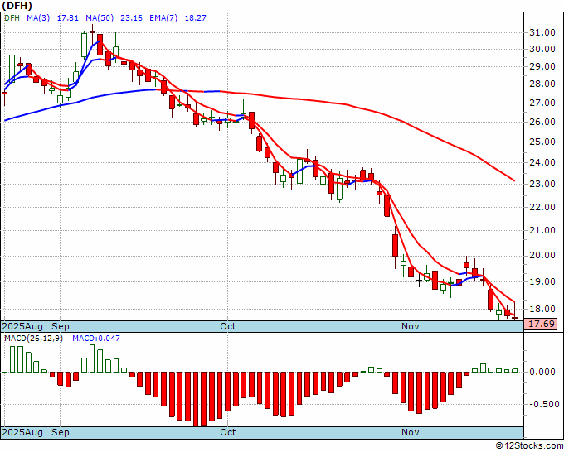This screenshot has height=452, width=564.
Task: Click Nov on the MACD date axis
Action: [411, 432]
